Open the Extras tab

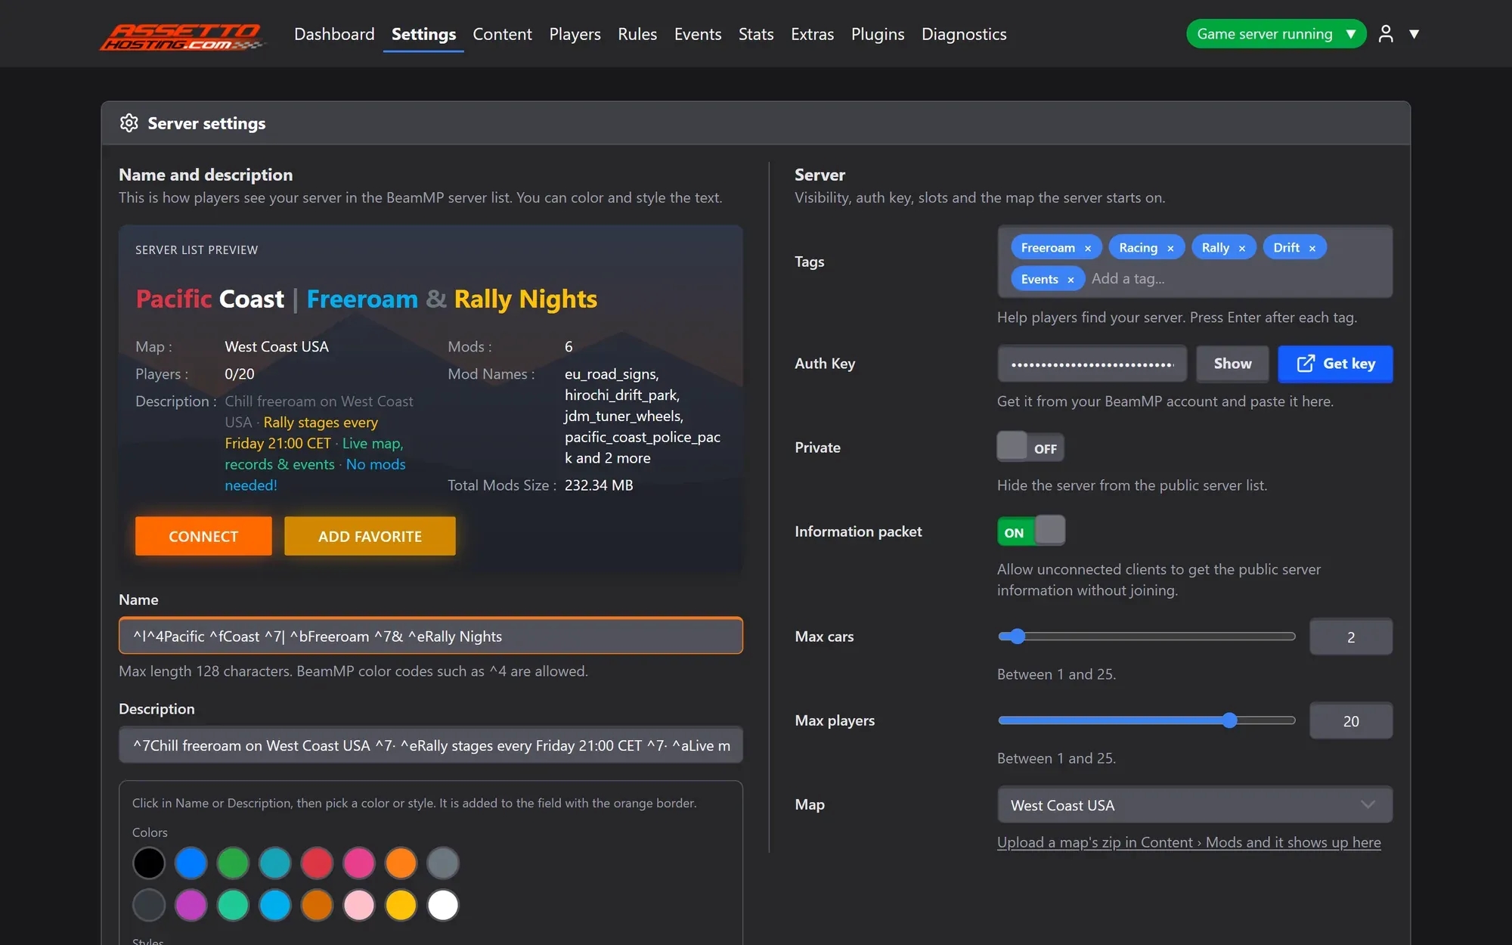click(812, 34)
